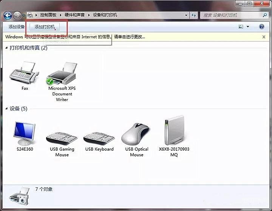Open the help question mark icon

tap(261, 27)
